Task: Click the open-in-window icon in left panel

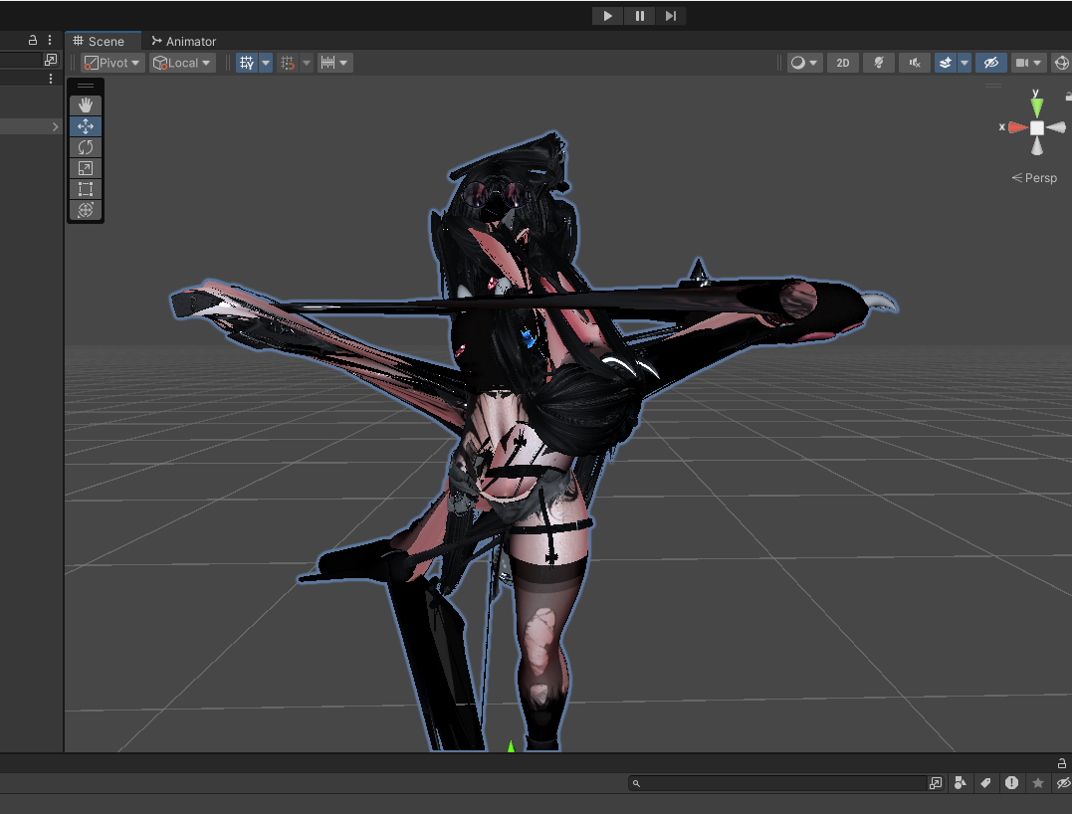Action: [51, 60]
